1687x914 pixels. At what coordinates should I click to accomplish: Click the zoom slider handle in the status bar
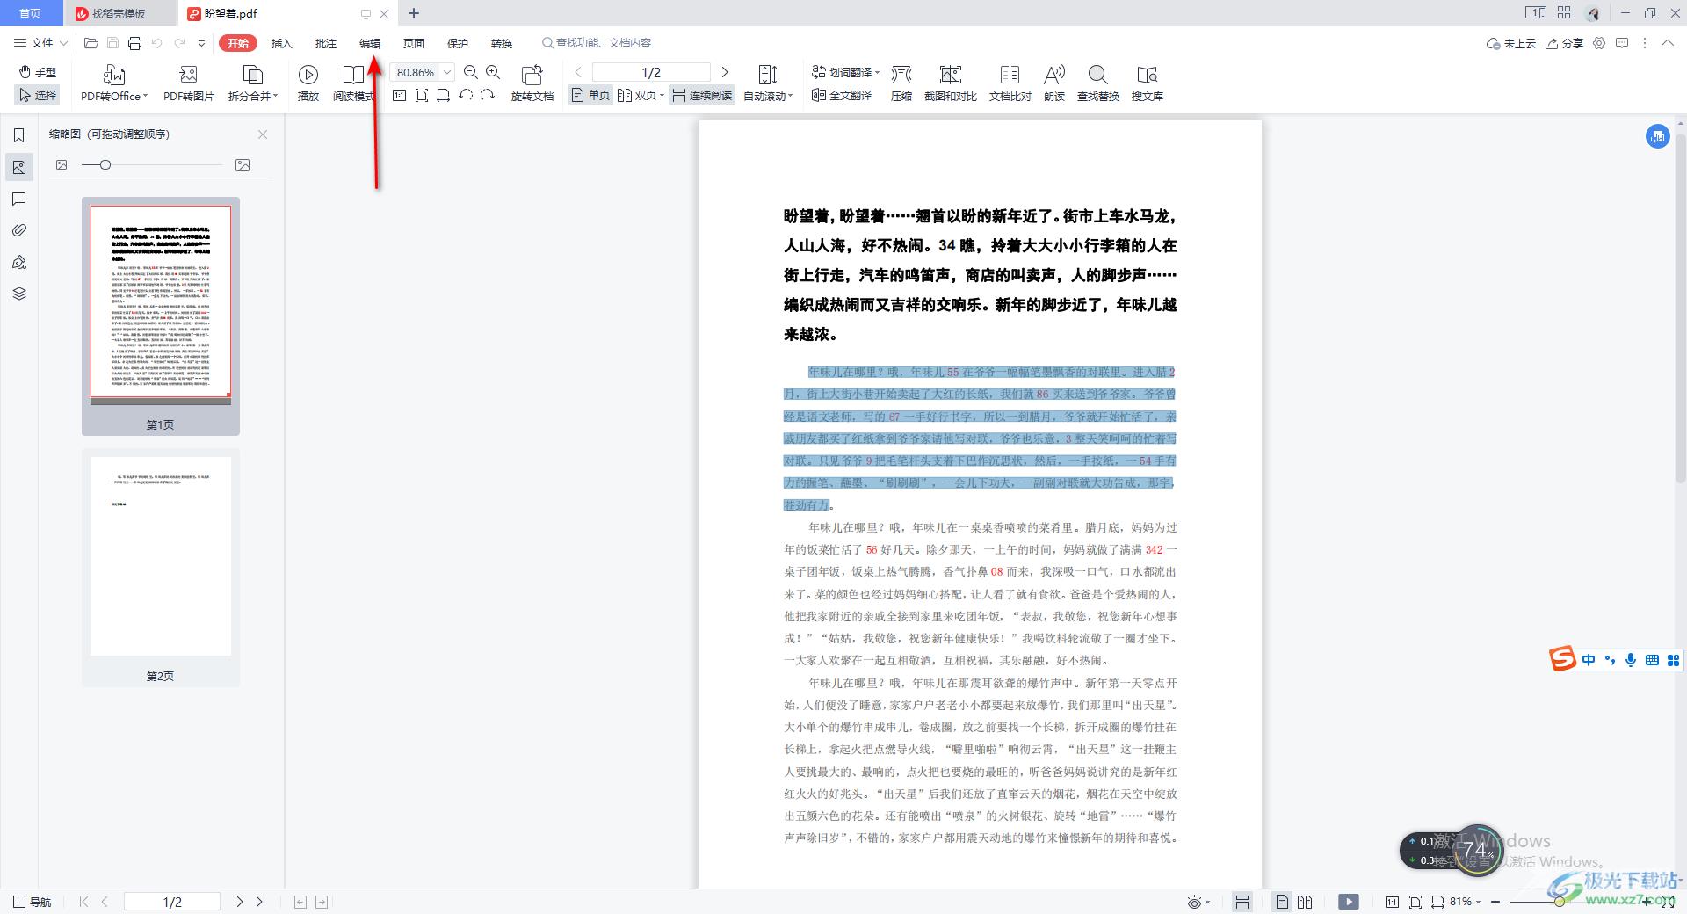[x=1559, y=902]
